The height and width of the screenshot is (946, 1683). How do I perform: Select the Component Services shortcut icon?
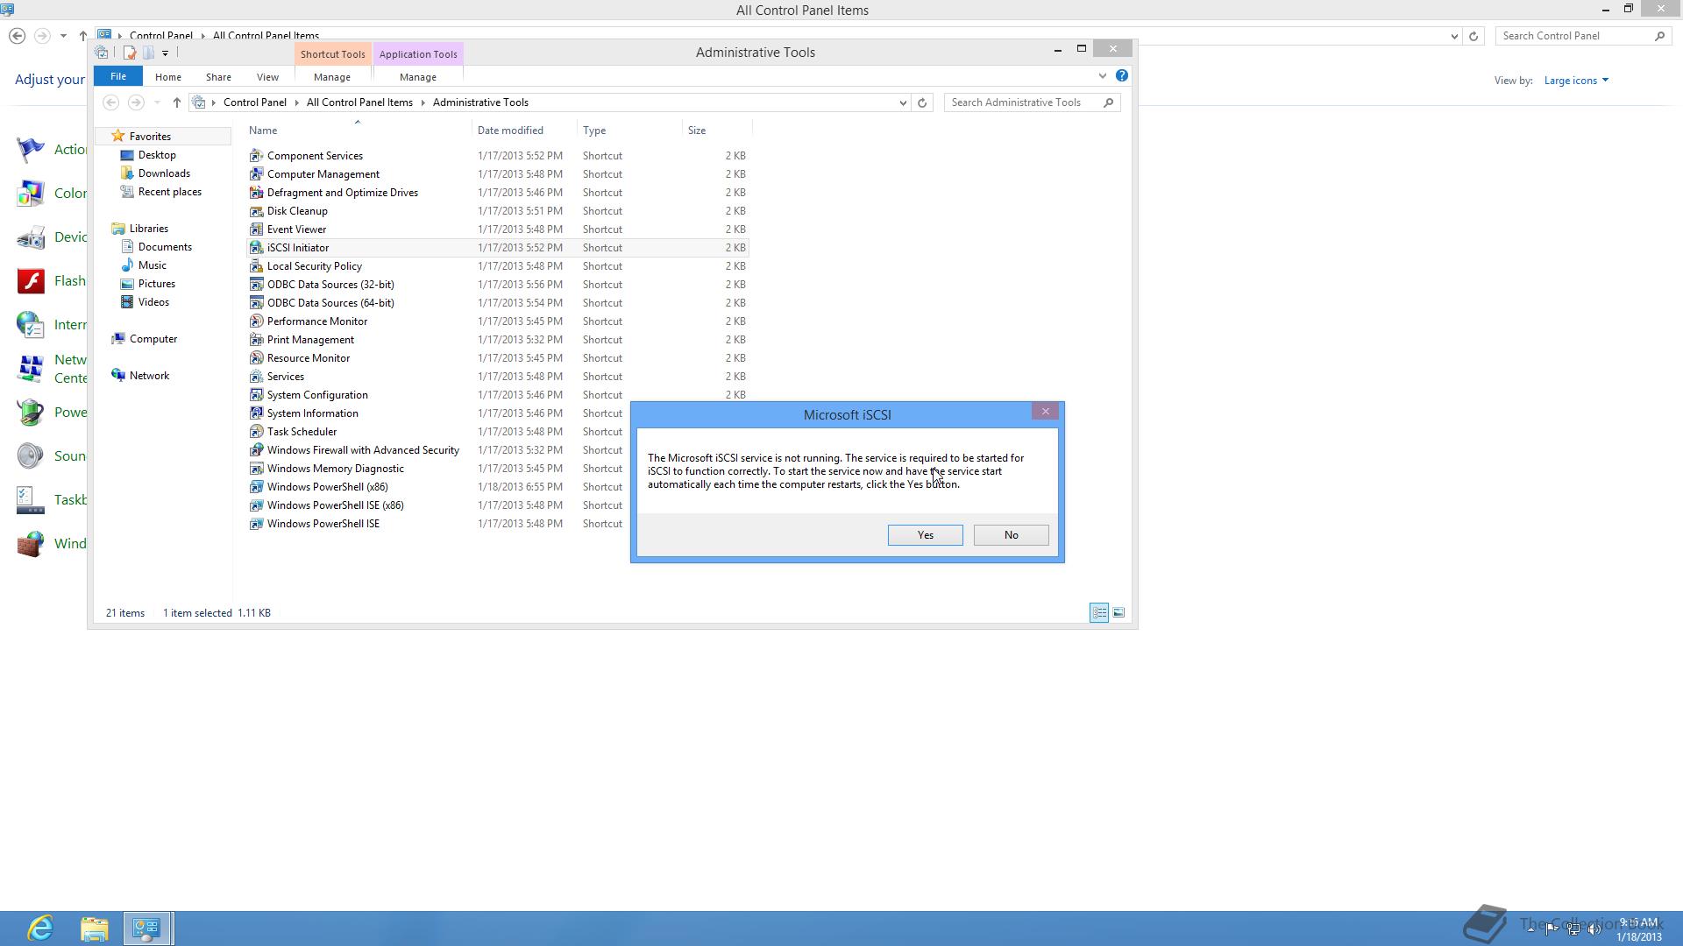(256, 156)
